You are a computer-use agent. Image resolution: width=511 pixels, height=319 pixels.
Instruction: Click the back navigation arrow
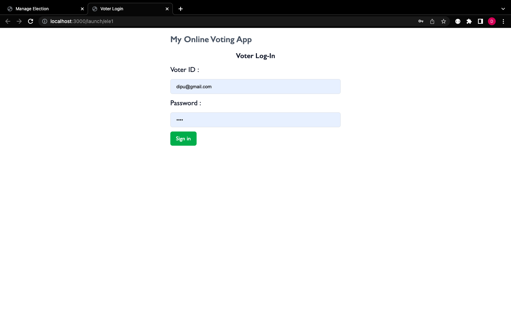8,21
